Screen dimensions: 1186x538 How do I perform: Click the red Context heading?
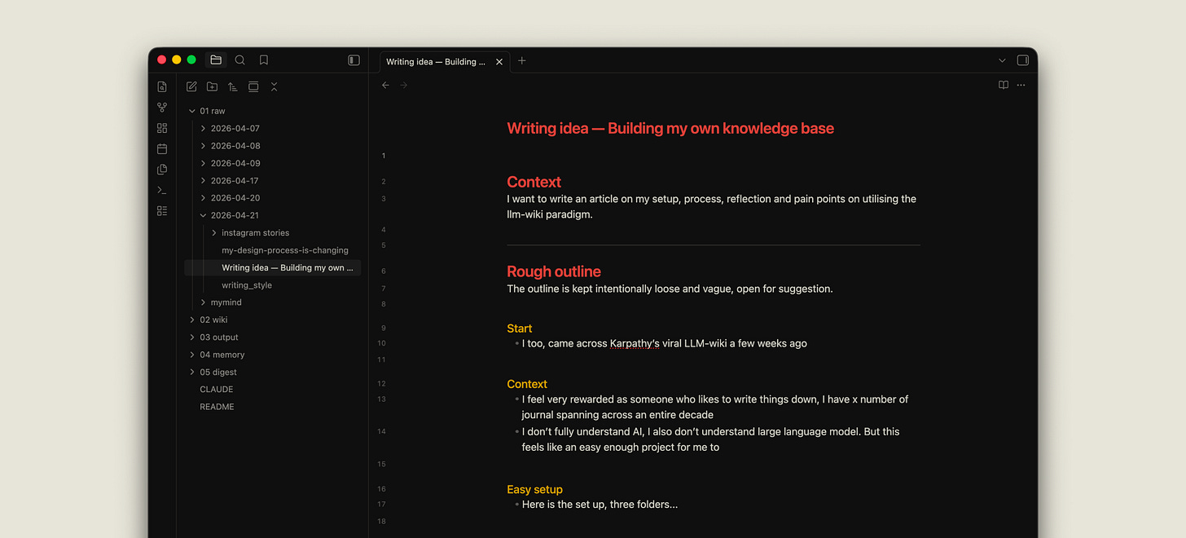534,182
